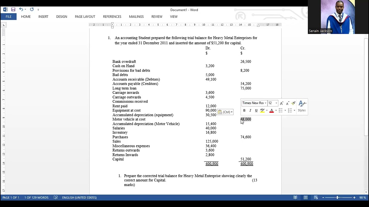Click the Save icon in Quick Access Toolbar
Screen dimensions: 369x207
[x=13, y=9]
